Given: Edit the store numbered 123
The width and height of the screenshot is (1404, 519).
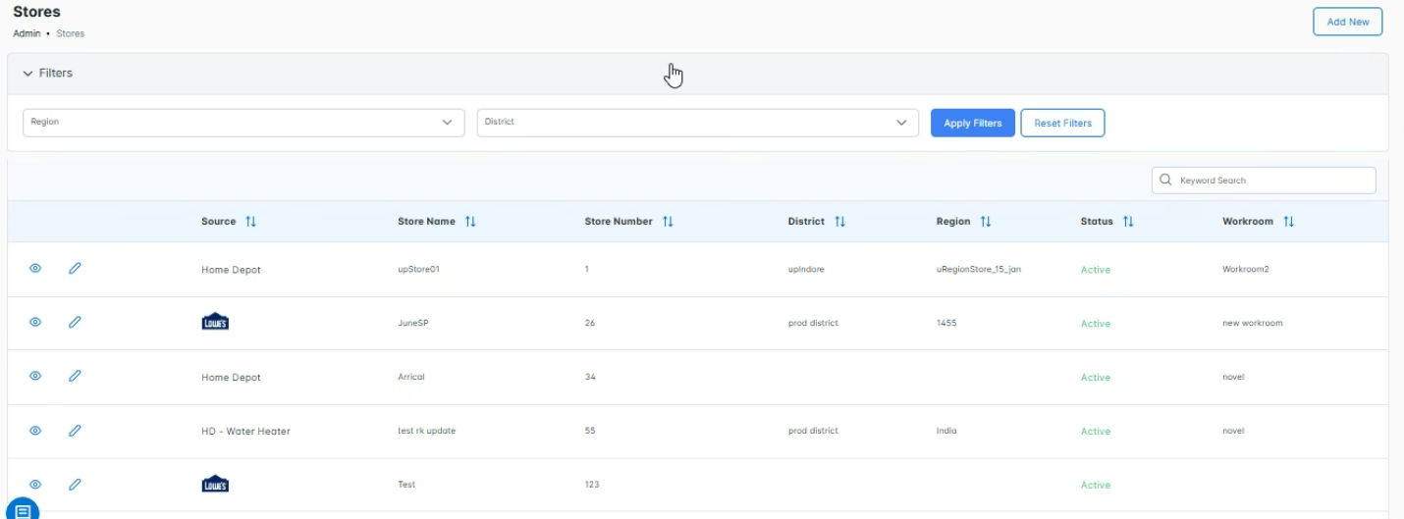Looking at the screenshot, I should click(x=75, y=484).
